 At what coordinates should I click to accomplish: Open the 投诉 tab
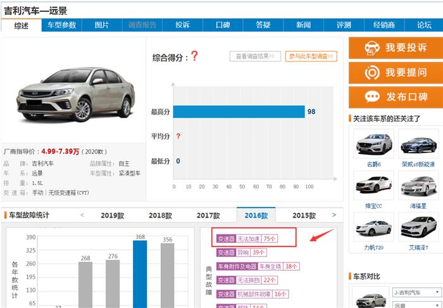tap(182, 25)
